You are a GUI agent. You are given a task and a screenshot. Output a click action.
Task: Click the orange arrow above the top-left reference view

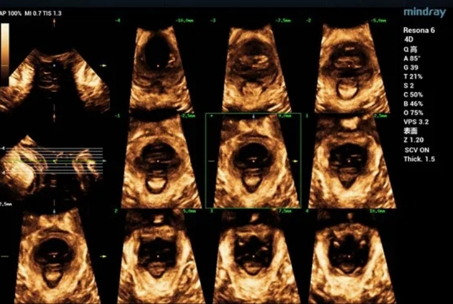point(54,22)
